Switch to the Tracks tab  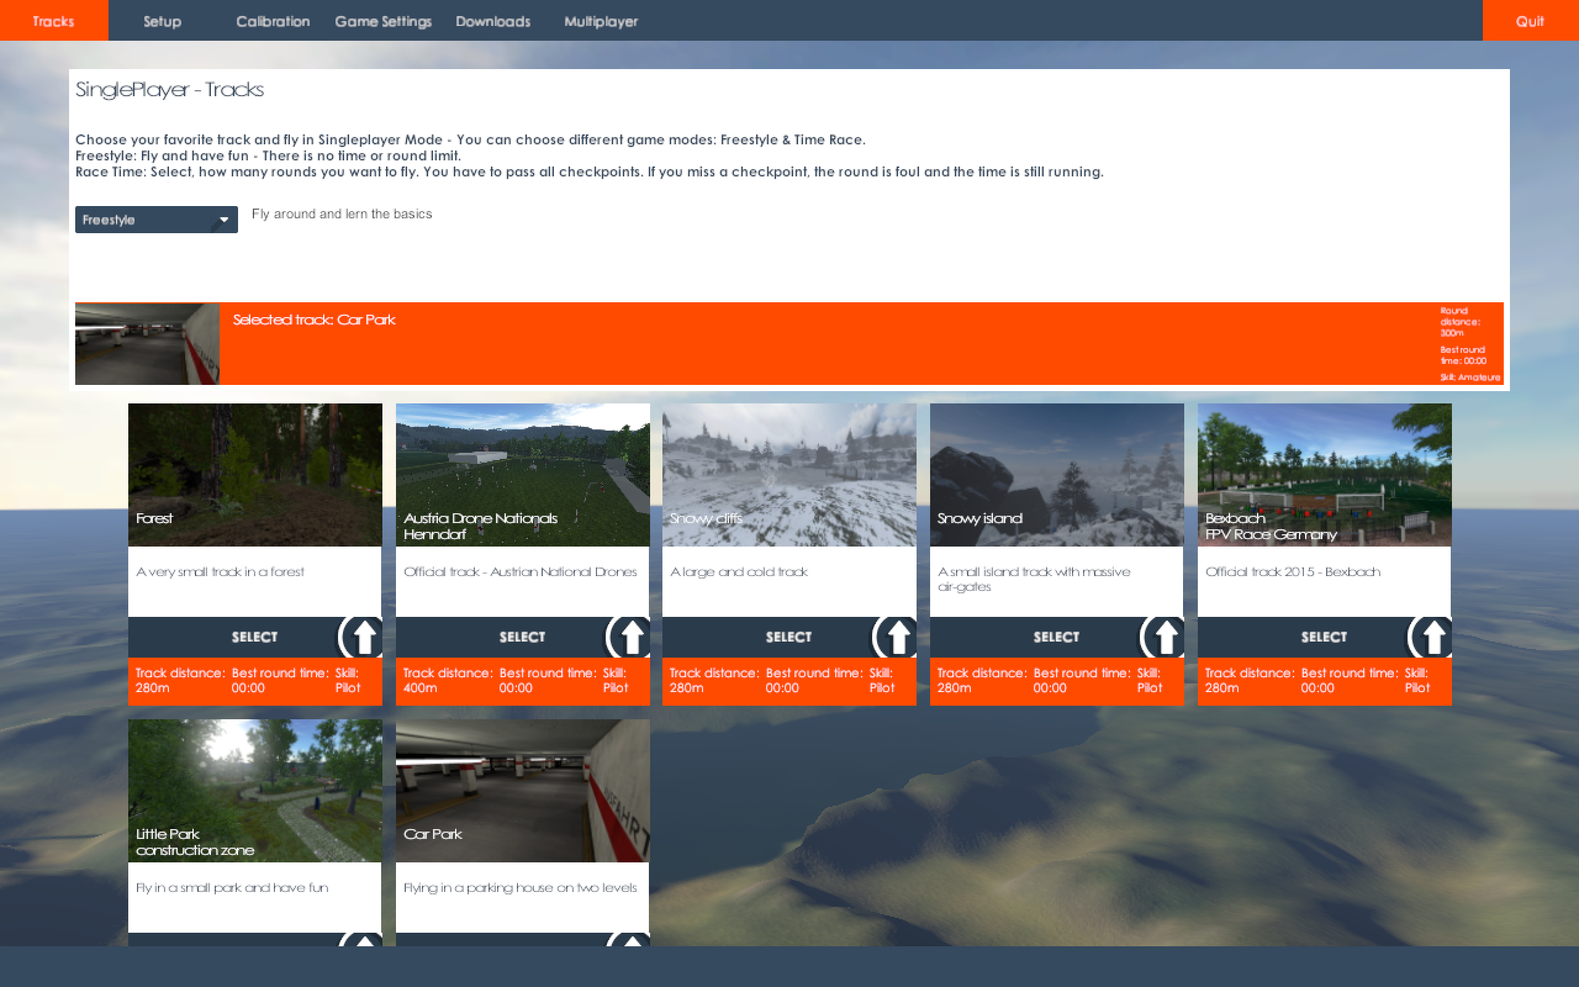coord(54,21)
